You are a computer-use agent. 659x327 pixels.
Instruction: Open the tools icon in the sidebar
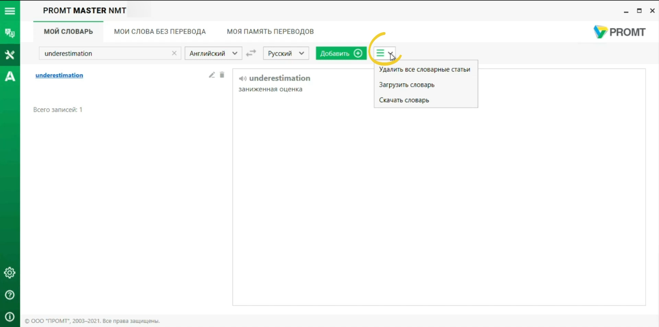(10, 55)
